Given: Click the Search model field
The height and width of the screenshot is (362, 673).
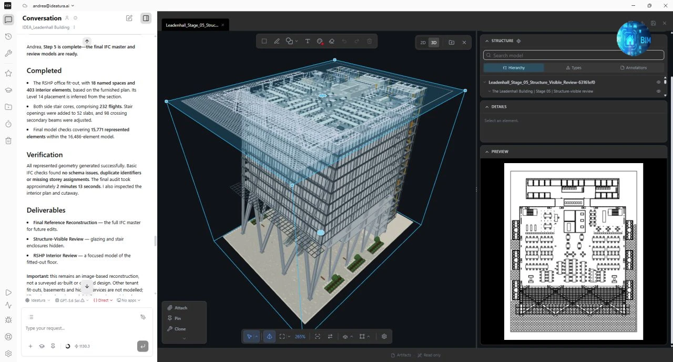Looking at the screenshot, I should click(x=573, y=55).
